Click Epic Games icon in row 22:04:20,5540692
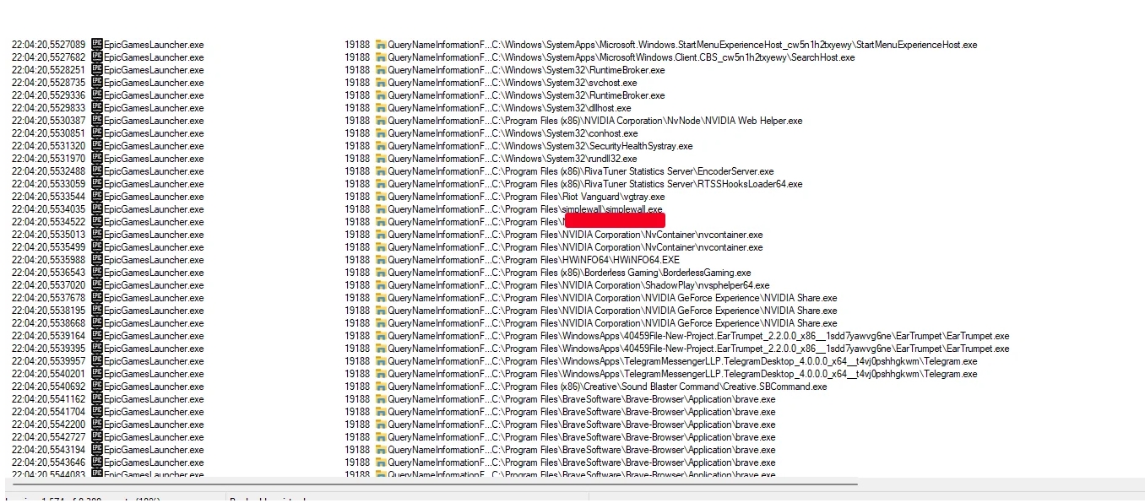The width and height of the screenshot is (1145, 503). pos(96,387)
